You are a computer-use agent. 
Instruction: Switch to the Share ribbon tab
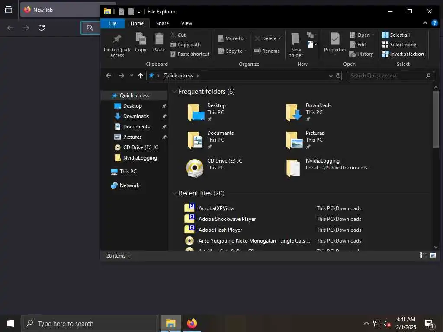pyautogui.click(x=163, y=23)
